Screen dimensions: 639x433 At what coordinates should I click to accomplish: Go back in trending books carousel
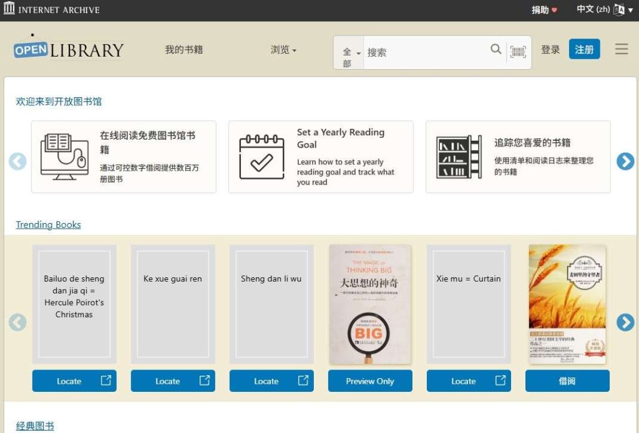(17, 322)
